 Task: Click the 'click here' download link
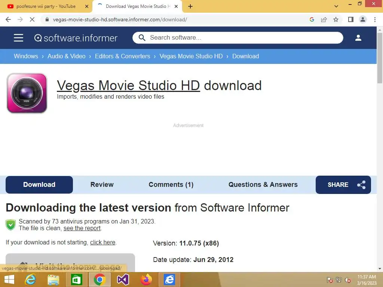(102, 242)
